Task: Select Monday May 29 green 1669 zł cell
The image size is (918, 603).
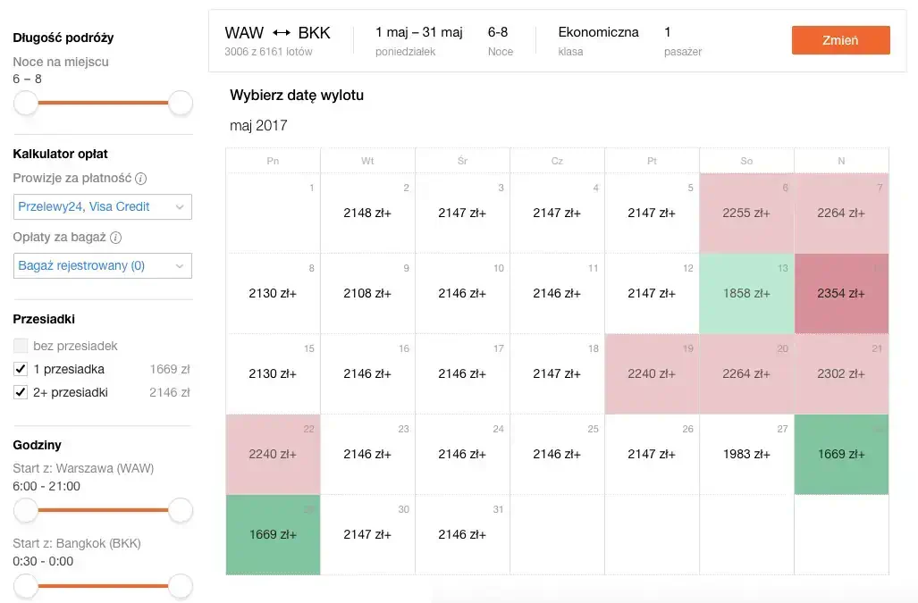Action: (273, 534)
